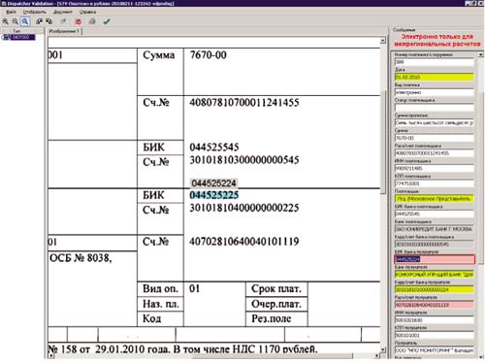Click the red warning message about electronic payments
This screenshot has width=485, height=363.
[x=437, y=40]
